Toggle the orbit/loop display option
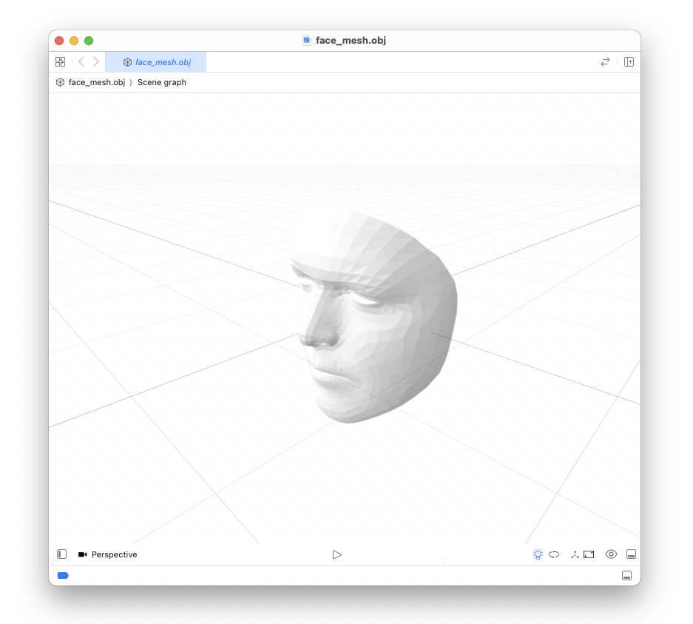Viewport: 693px width, 624px height. [x=554, y=554]
